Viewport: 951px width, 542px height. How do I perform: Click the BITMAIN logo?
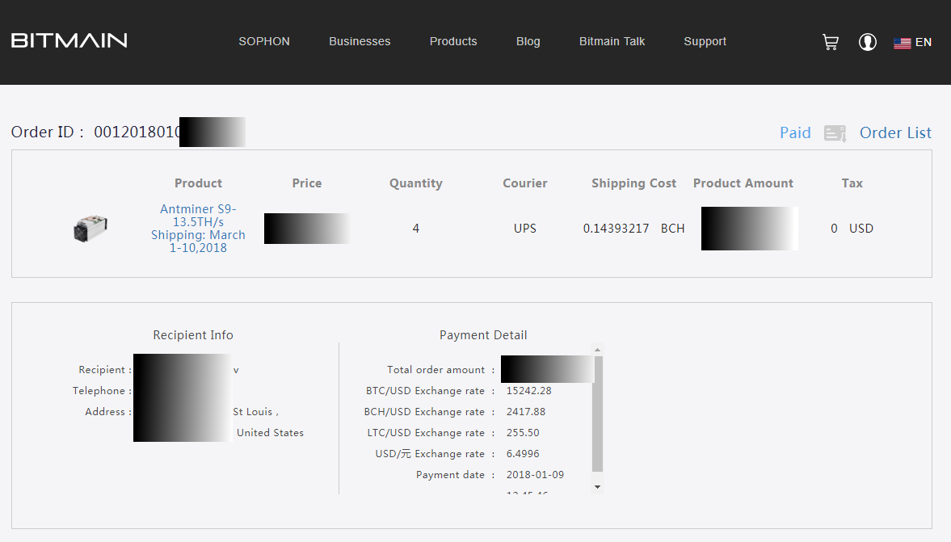coord(69,40)
